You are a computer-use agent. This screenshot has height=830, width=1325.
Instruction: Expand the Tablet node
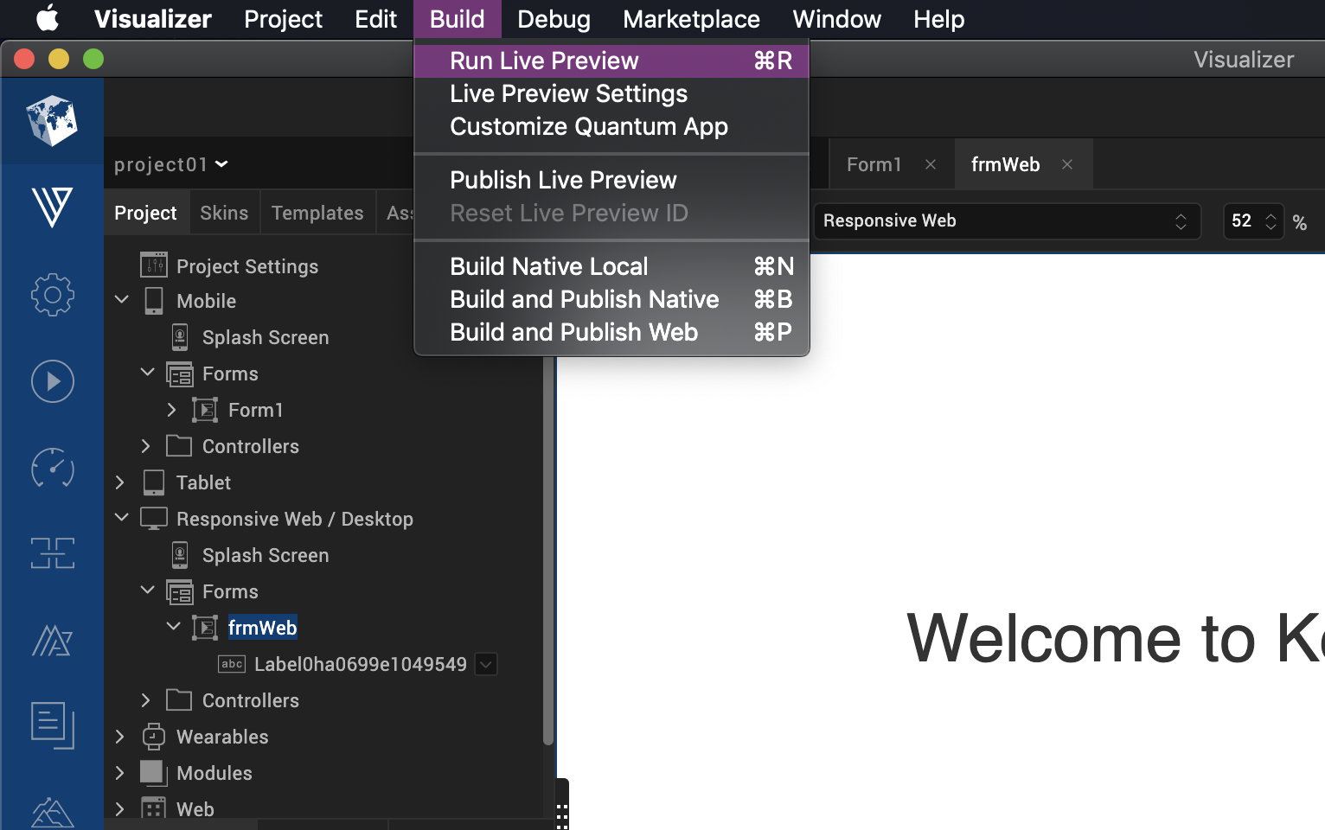tap(119, 482)
